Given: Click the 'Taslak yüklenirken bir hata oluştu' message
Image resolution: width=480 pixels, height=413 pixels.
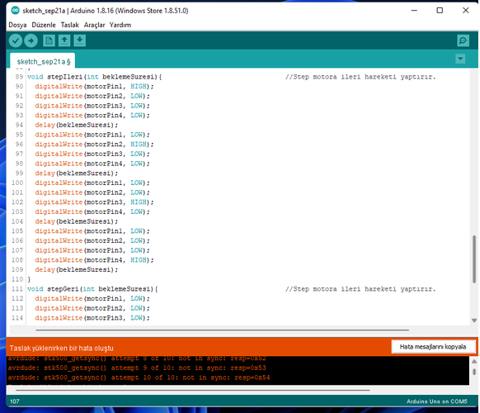Looking at the screenshot, I should pos(61,348).
